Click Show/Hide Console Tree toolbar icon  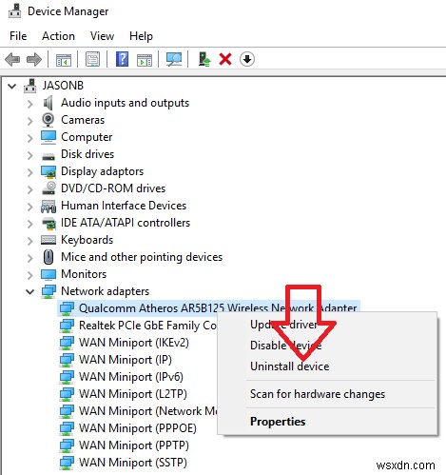point(64,59)
